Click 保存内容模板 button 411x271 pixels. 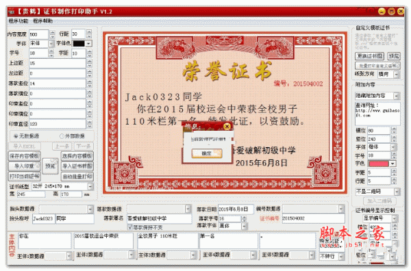pyautogui.click(x=25, y=156)
